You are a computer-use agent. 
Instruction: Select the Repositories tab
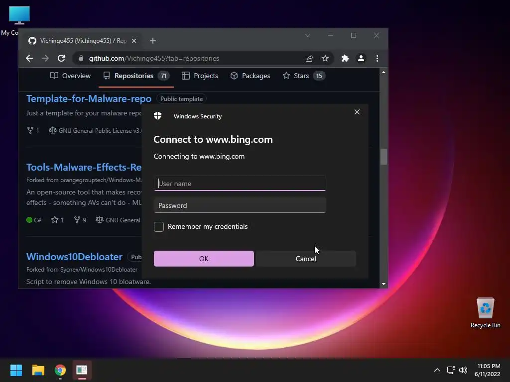[x=136, y=76]
